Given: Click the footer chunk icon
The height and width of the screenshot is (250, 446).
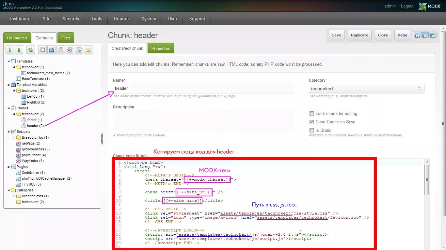Looking at the screenshot, I should tap(24, 120).
